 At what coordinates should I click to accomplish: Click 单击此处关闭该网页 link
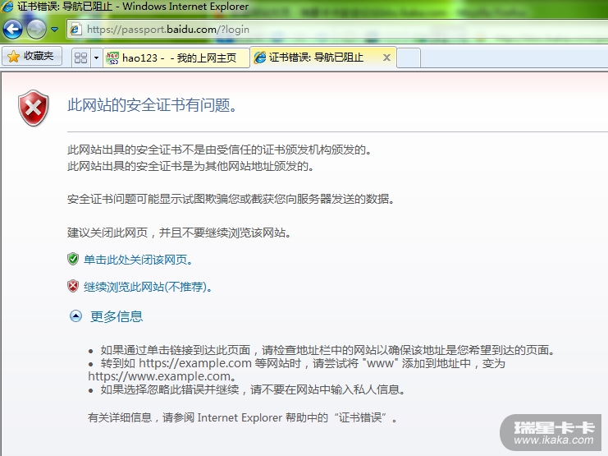[x=138, y=260]
